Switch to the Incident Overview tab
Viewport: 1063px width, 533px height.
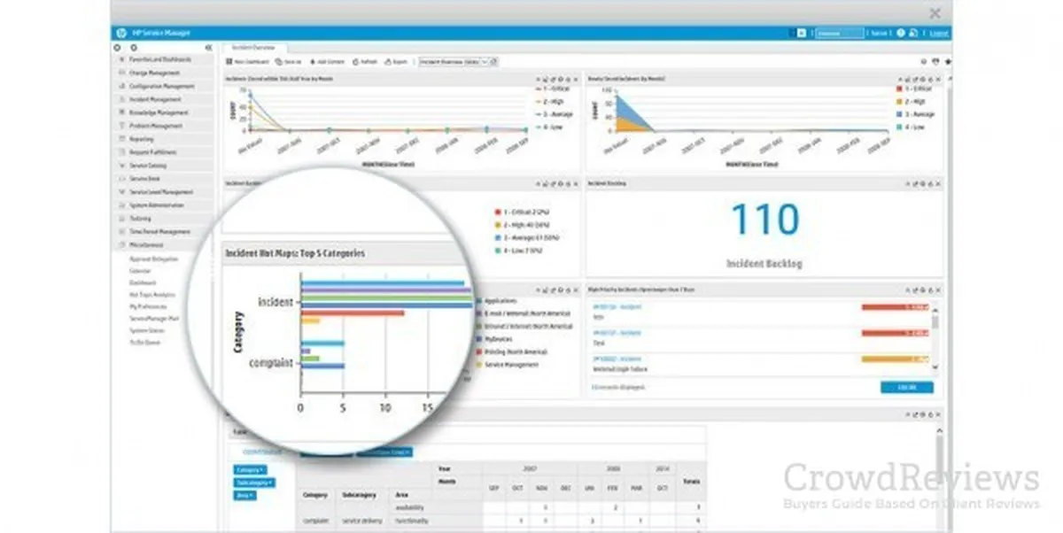pyautogui.click(x=253, y=47)
